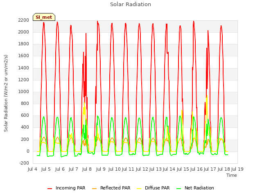Click the 1000 y-axis tick label
The height and width of the screenshot is (196, 262).
(x=24, y=91)
